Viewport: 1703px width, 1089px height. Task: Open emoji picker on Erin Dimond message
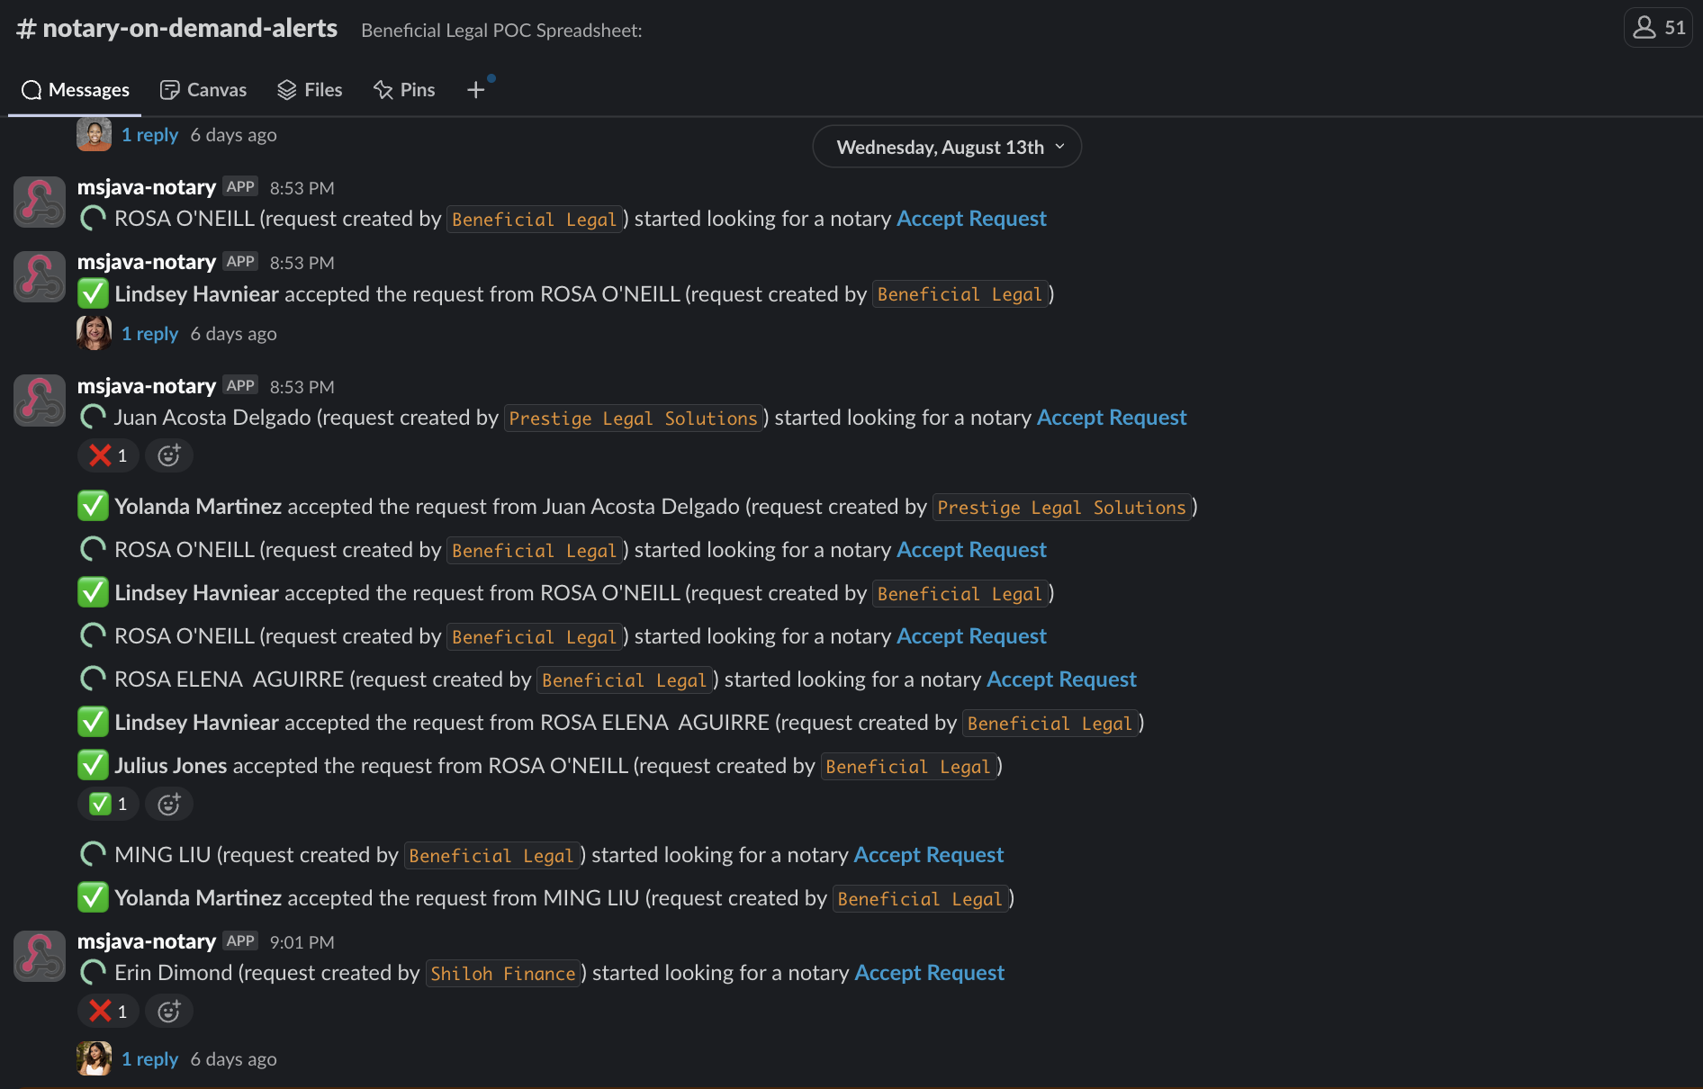(169, 1011)
